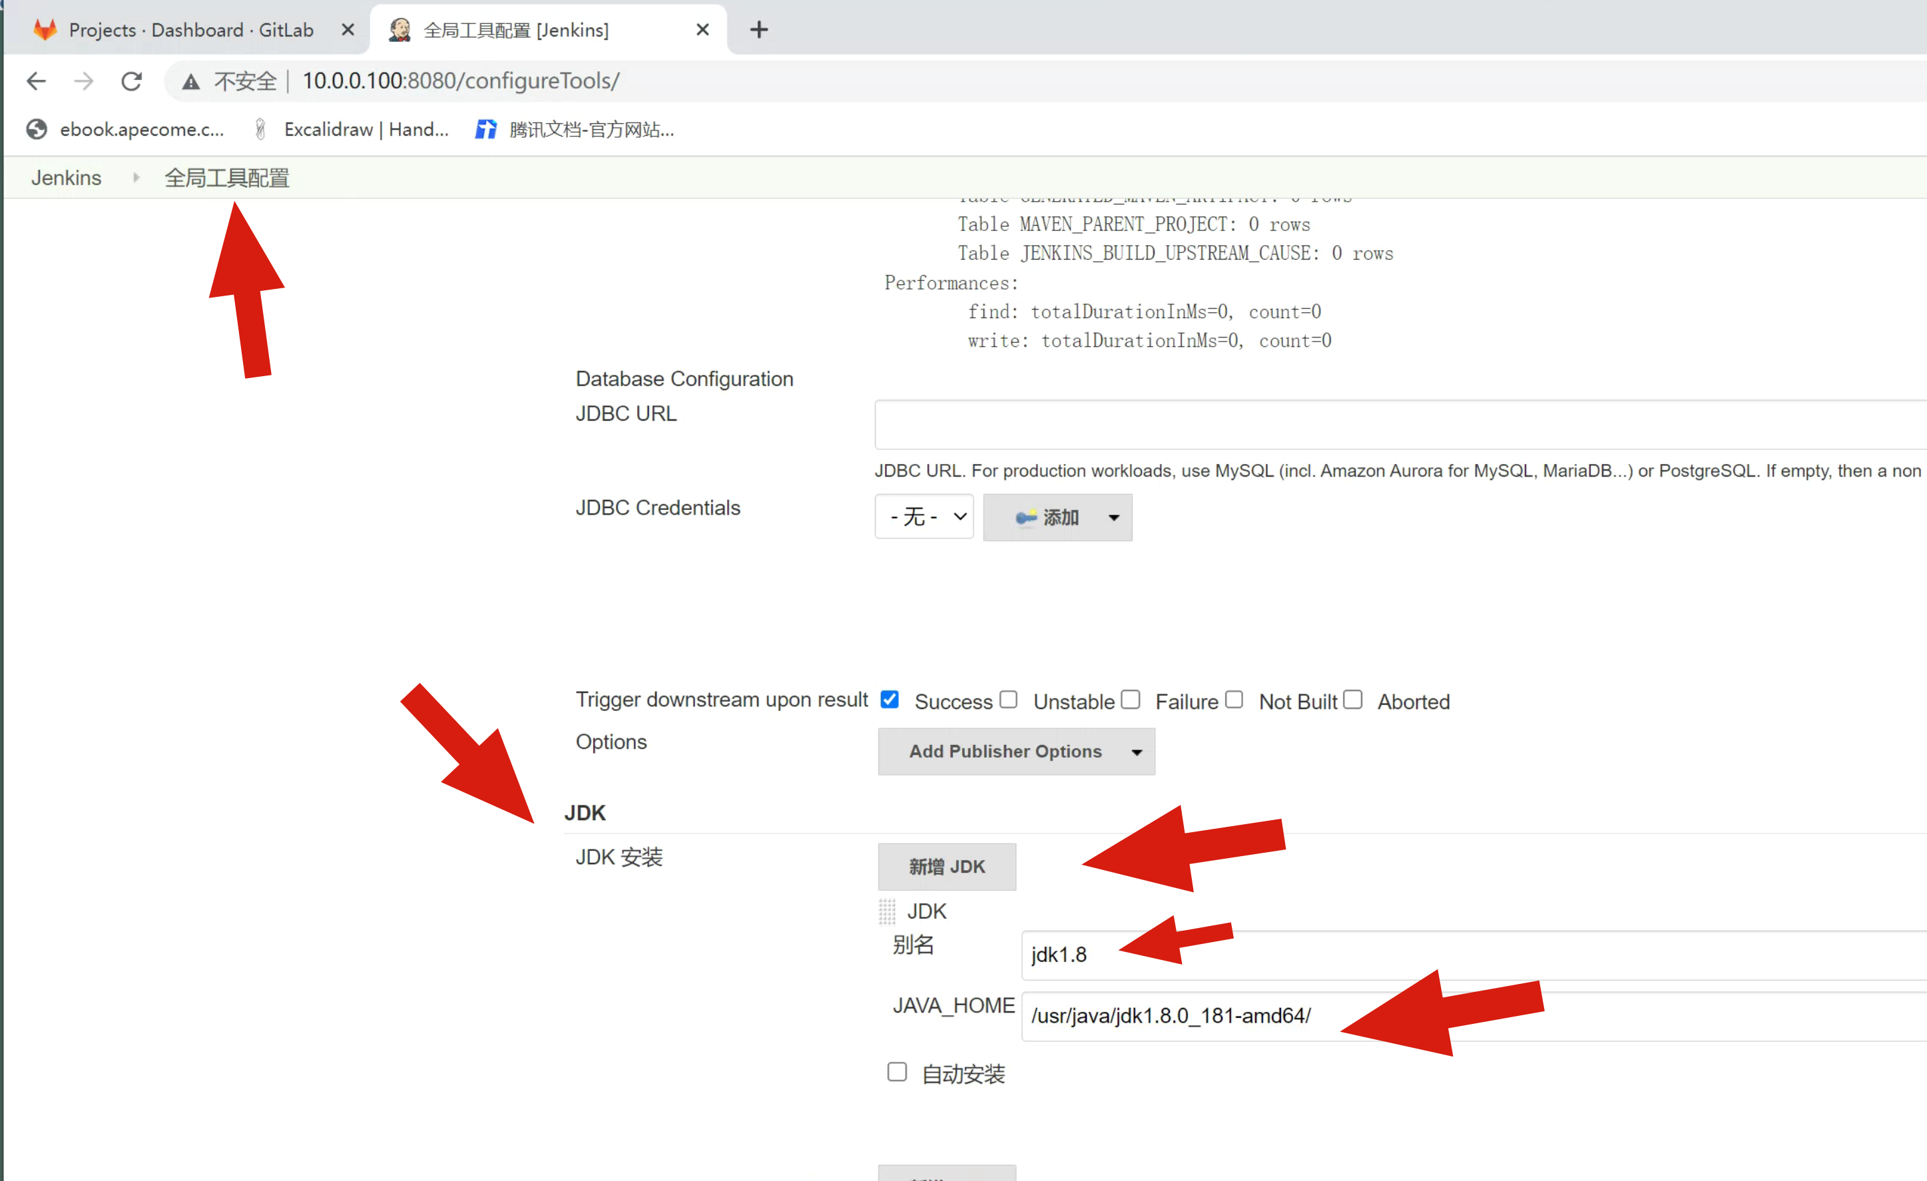Click the 新增 JDK button
Screen dimensions: 1927x1181
point(946,866)
